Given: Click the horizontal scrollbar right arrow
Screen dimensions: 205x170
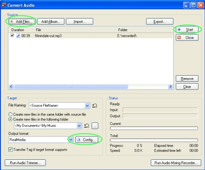Looking at the screenshot, I should tap(171, 86).
